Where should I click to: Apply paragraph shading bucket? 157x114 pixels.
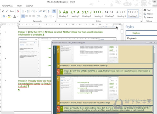click(x=45, y=16)
